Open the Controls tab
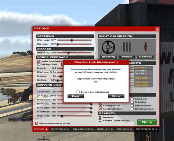This screenshot has height=141, width=174. [146, 129]
